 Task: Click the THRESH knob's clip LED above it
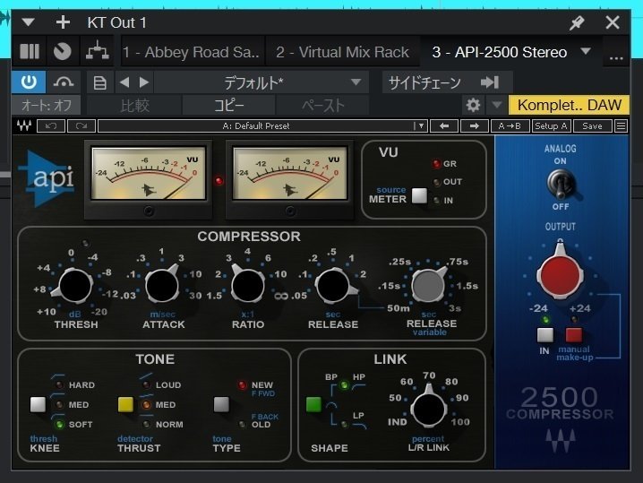pos(85,244)
